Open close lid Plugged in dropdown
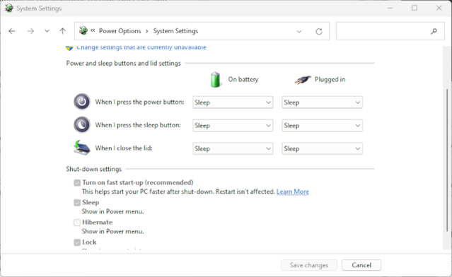The height and width of the screenshot is (277, 452). (x=322, y=148)
